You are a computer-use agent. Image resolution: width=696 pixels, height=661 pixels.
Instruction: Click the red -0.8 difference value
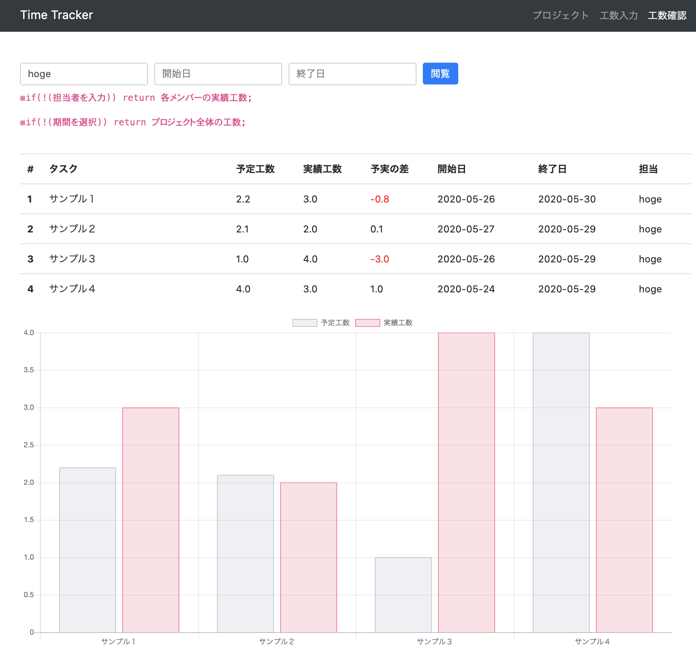[x=380, y=199]
